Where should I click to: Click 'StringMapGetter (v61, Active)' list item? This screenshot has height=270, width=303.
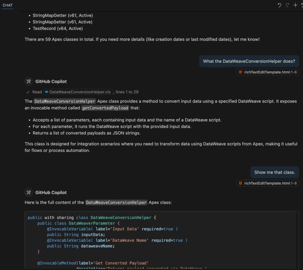pyautogui.click(x=62, y=15)
